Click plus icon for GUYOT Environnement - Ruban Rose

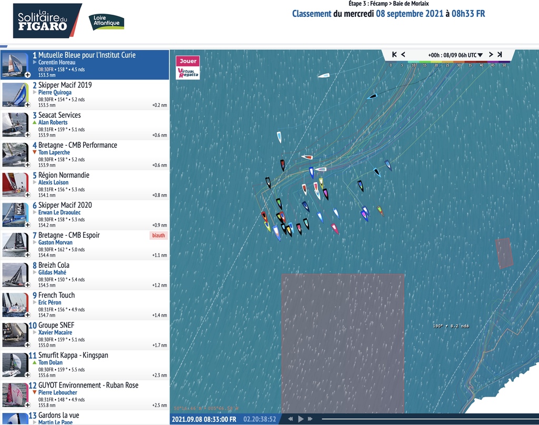27,404
